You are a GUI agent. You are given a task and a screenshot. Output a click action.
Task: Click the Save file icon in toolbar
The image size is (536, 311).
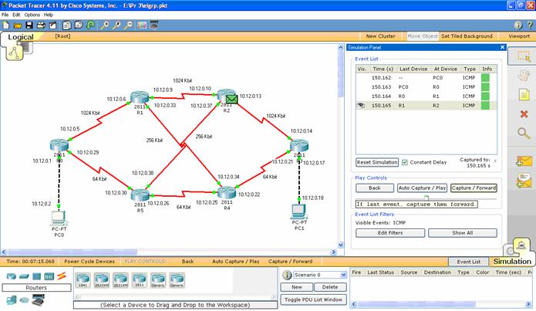[x=29, y=25]
